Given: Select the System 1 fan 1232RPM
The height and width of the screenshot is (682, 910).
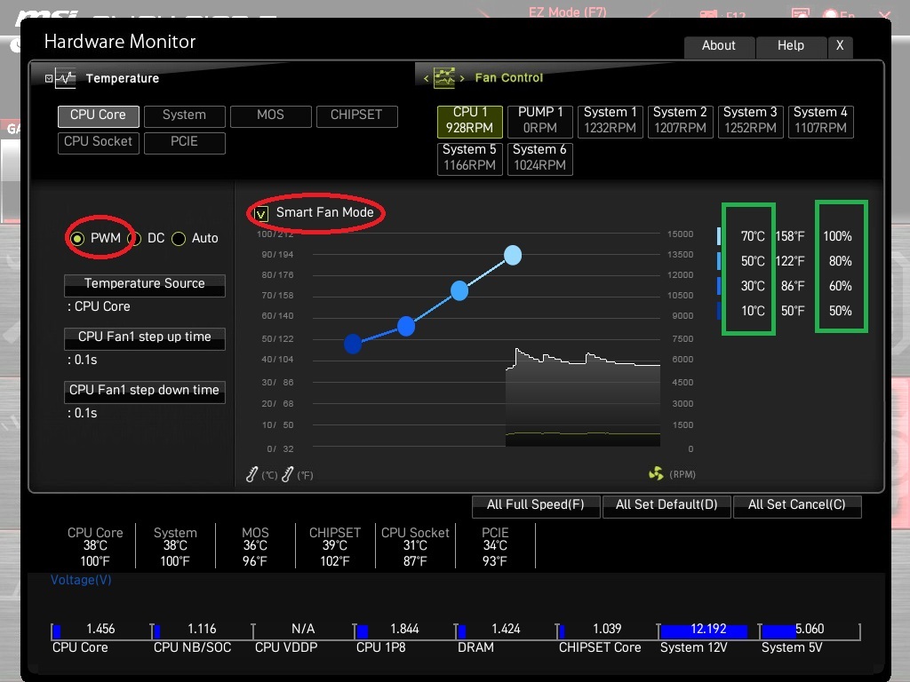Looking at the screenshot, I should coord(610,121).
